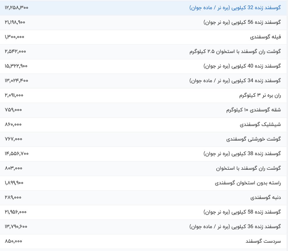Open the گوسفند زنده 38 کیلویی item
This screenshot has width=288, height=251.
(242, 154)
